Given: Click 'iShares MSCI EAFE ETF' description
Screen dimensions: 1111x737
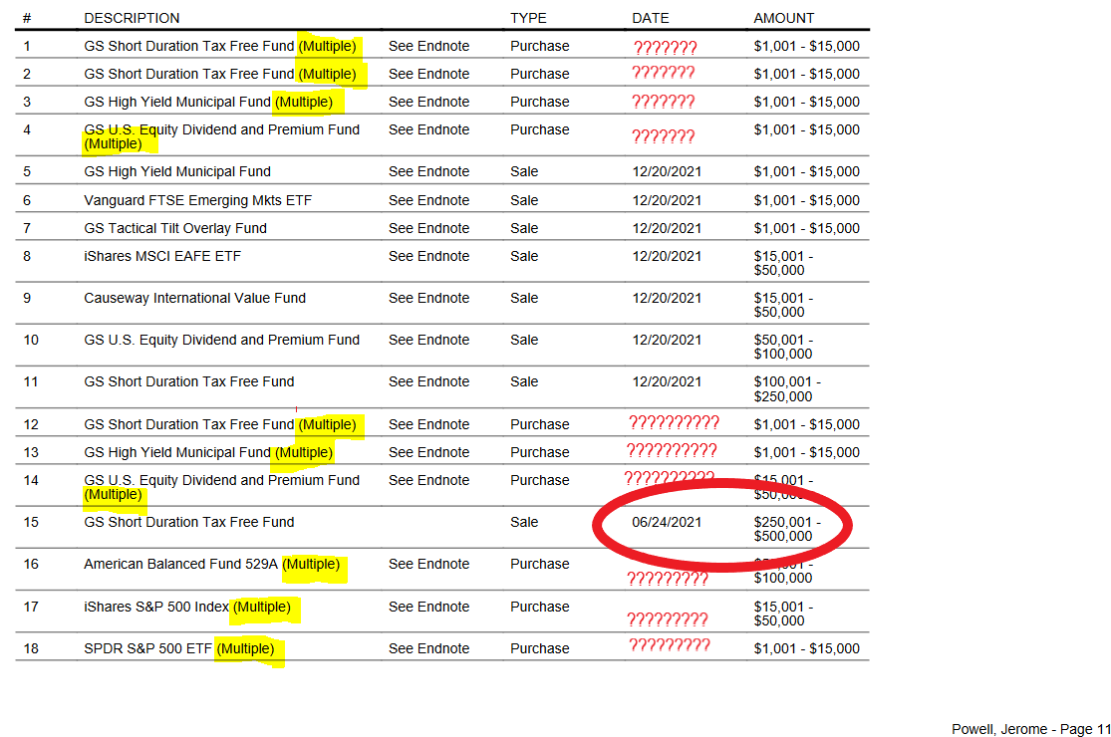Looking at the screenshot, I should [x=162, y=256].
